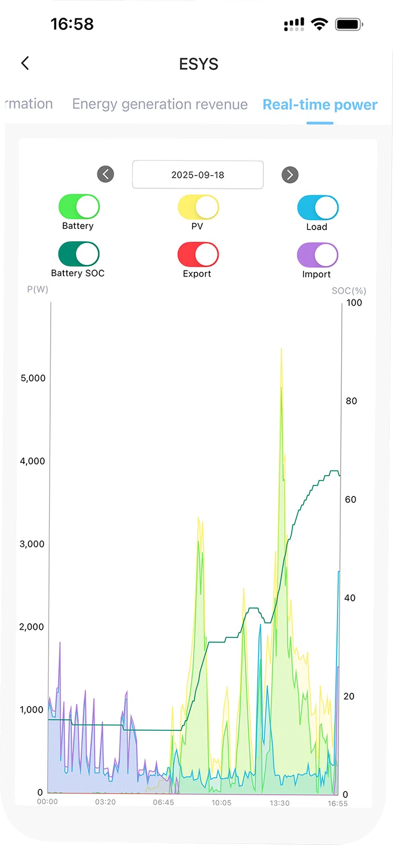The width and height of the screenshot is (393, 845).
Task: Tap the 06:45 time axis label
Action: (x=163, y=802)
